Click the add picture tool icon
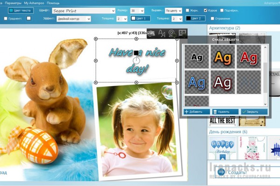 pyautogui.click(x=182, y=33)
